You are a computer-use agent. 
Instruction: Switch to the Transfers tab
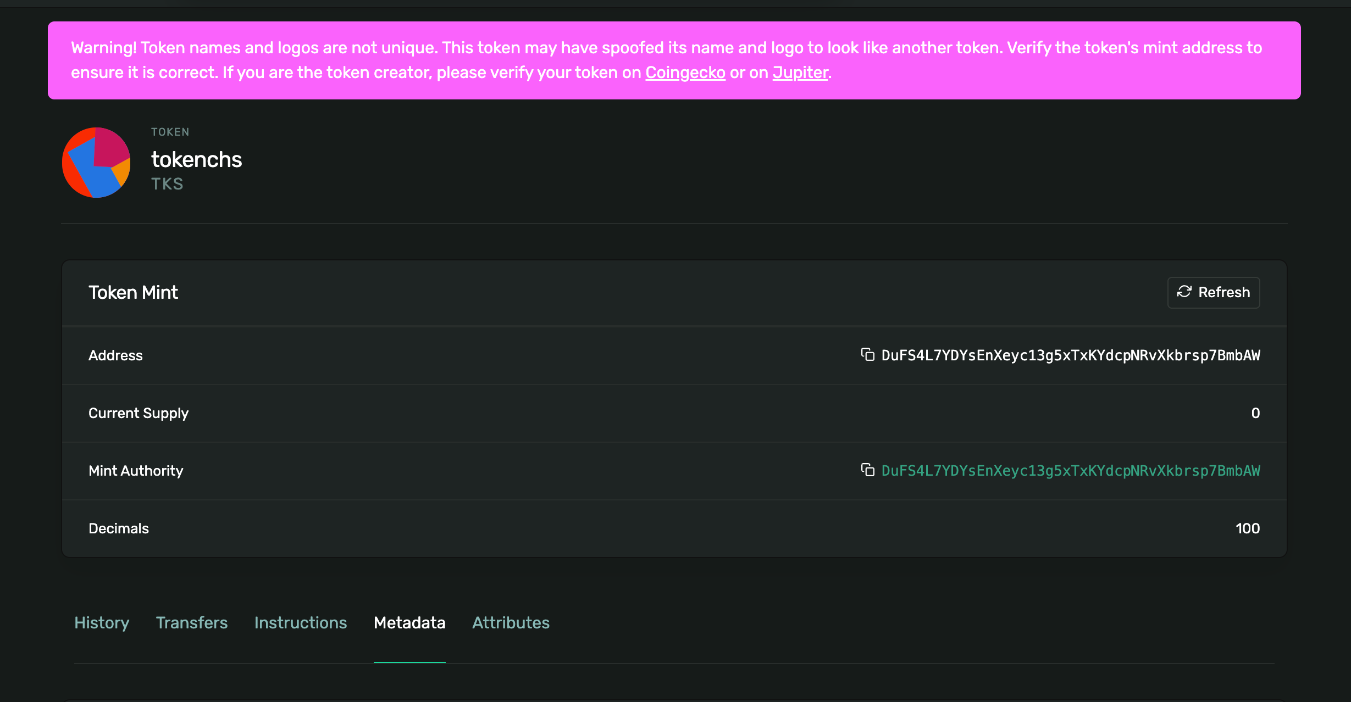pos(191,622)
